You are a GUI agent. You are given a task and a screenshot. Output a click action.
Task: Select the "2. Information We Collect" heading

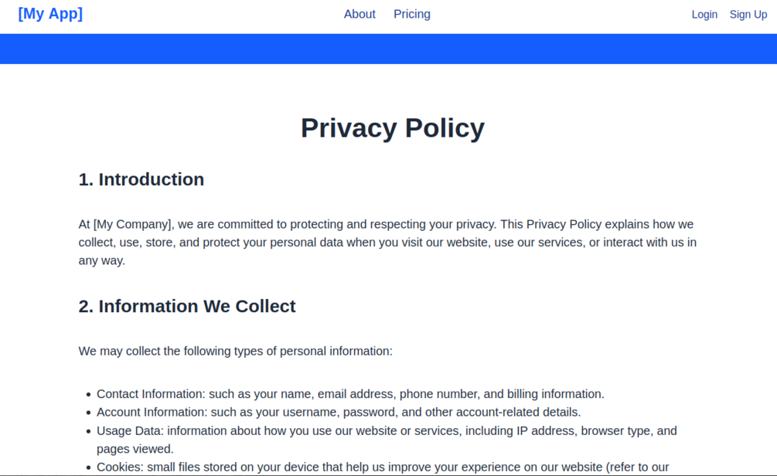pyautogui.click(x=187, y=306)
